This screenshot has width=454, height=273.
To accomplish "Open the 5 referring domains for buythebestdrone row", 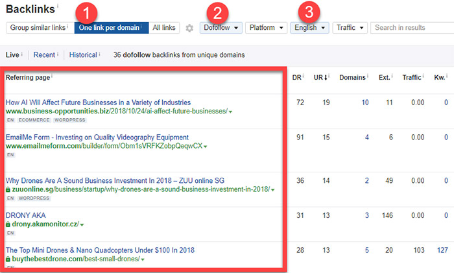I will point(367,250).
